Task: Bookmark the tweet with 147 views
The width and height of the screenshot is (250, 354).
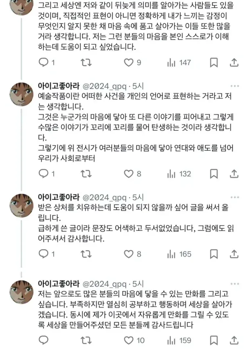Action: 214,63
